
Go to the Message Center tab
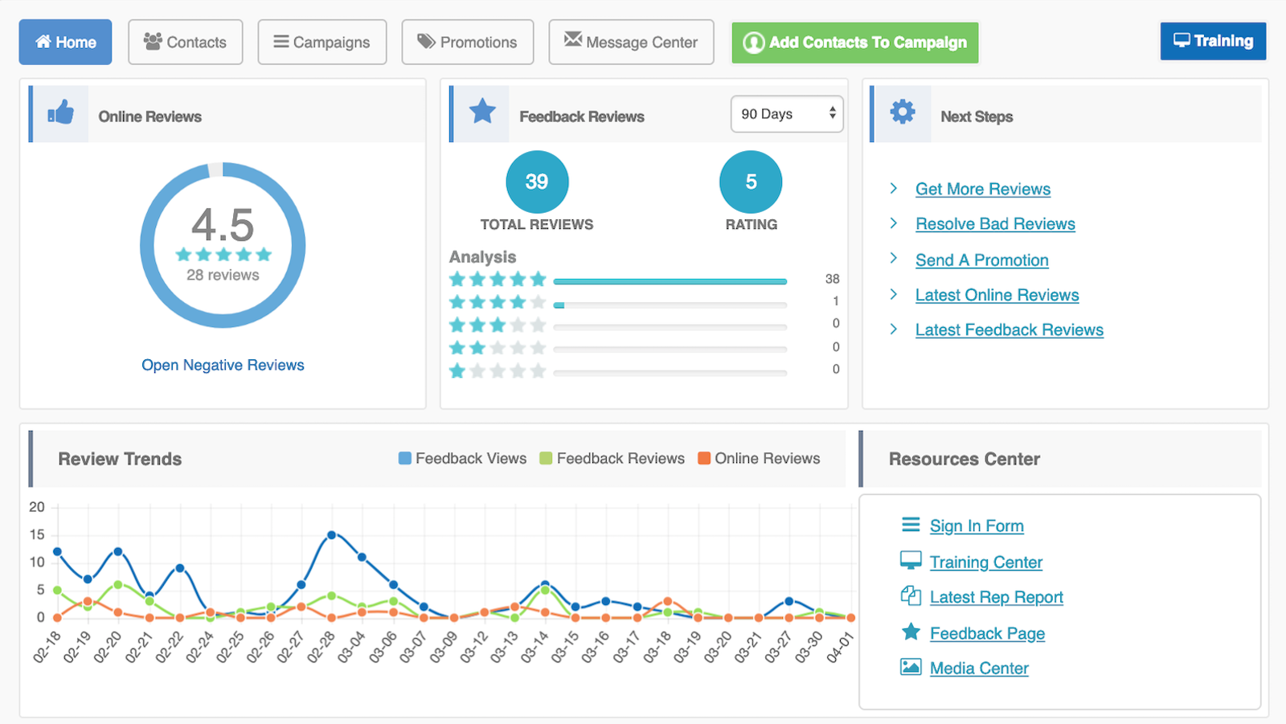(631, 42)
